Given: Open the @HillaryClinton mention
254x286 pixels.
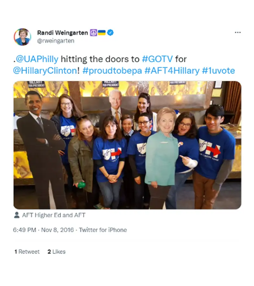Looking at the screenshot, I should (x=45, y=71).
